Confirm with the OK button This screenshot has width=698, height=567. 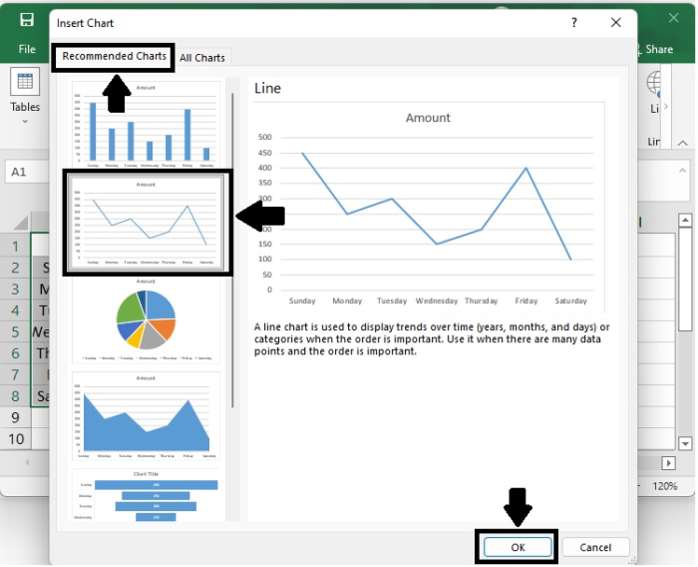pos(518,547)
